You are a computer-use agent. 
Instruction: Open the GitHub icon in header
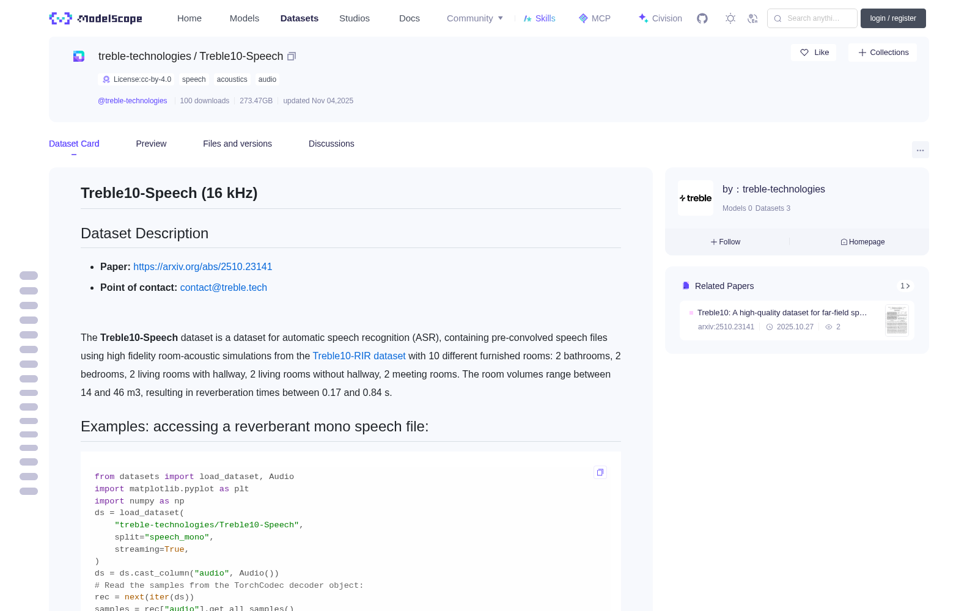coord(702,18)
